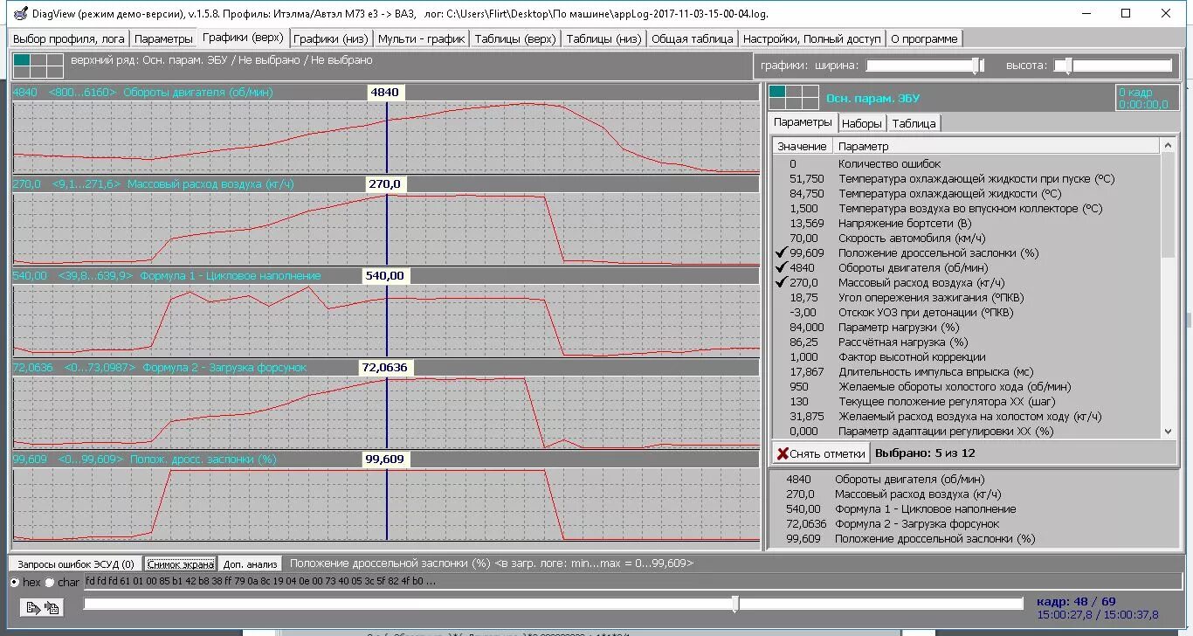The width and height of the screenshot is (1193, 636).
Task: Switch to the Графики (низ) tab
Action: (331, 38)
